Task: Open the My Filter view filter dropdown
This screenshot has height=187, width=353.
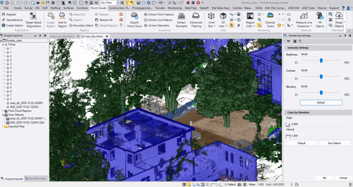Action: pyautogui.click(x=118, y=3)
